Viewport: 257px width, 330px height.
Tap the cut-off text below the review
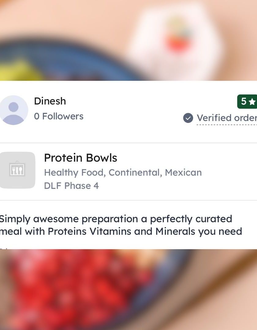click(x=4, y=248)
